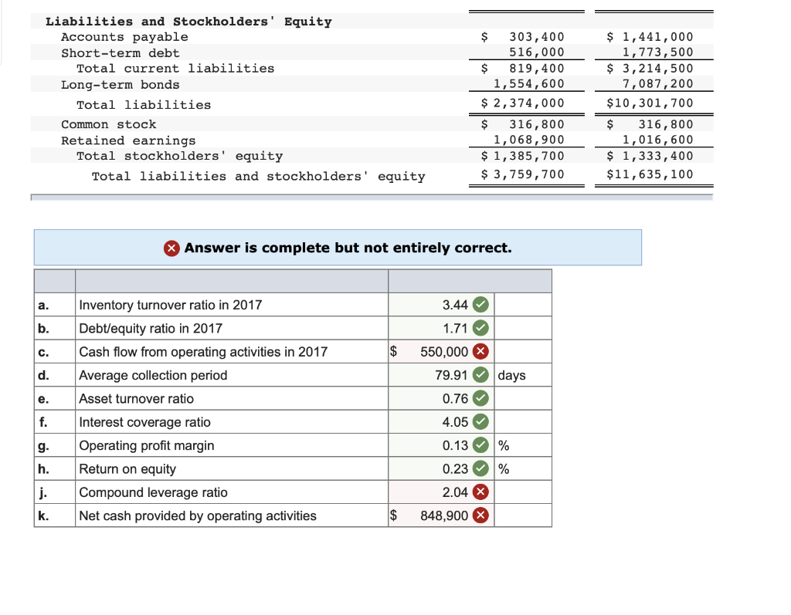Click 'Compound leverage ratio' label
791x615 pixels.
[x=154, y=492]
